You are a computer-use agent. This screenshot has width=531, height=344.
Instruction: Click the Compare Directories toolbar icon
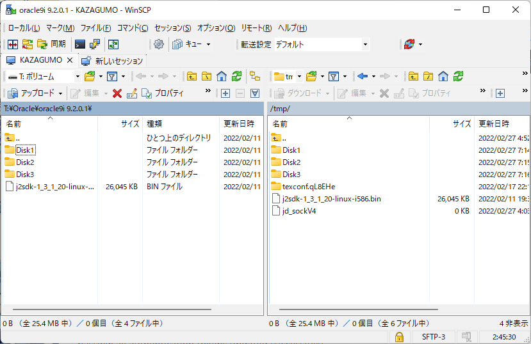[13, 44]
